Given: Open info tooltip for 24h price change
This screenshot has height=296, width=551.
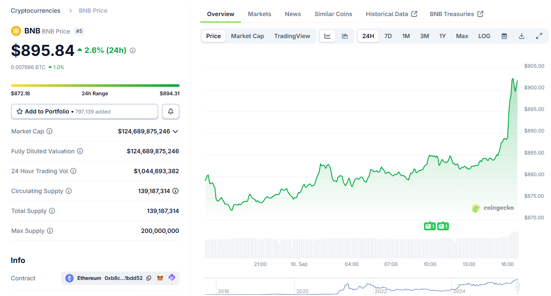Looking at the screenshot, I should point(133,50).
